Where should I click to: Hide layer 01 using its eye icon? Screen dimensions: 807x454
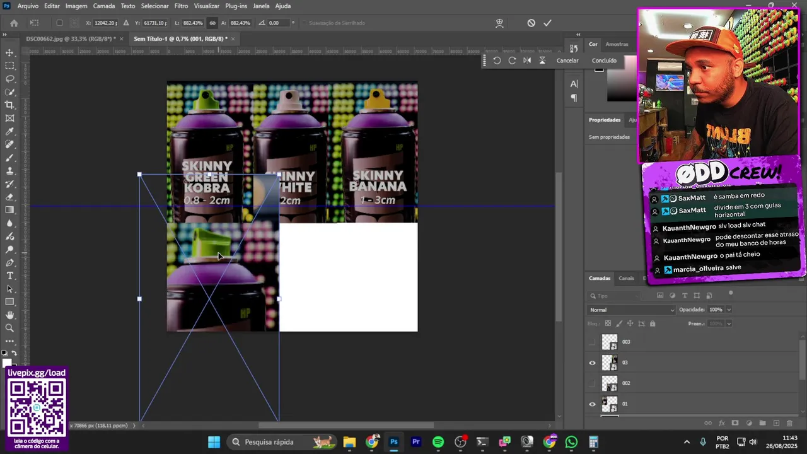pos(592,404)
